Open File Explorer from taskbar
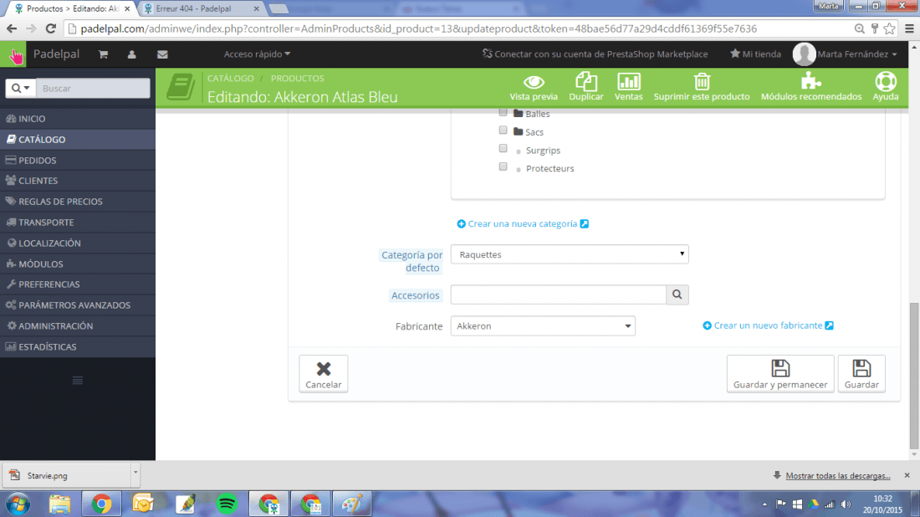This screenshot has width=920, height=517. [x=59, y=504]
